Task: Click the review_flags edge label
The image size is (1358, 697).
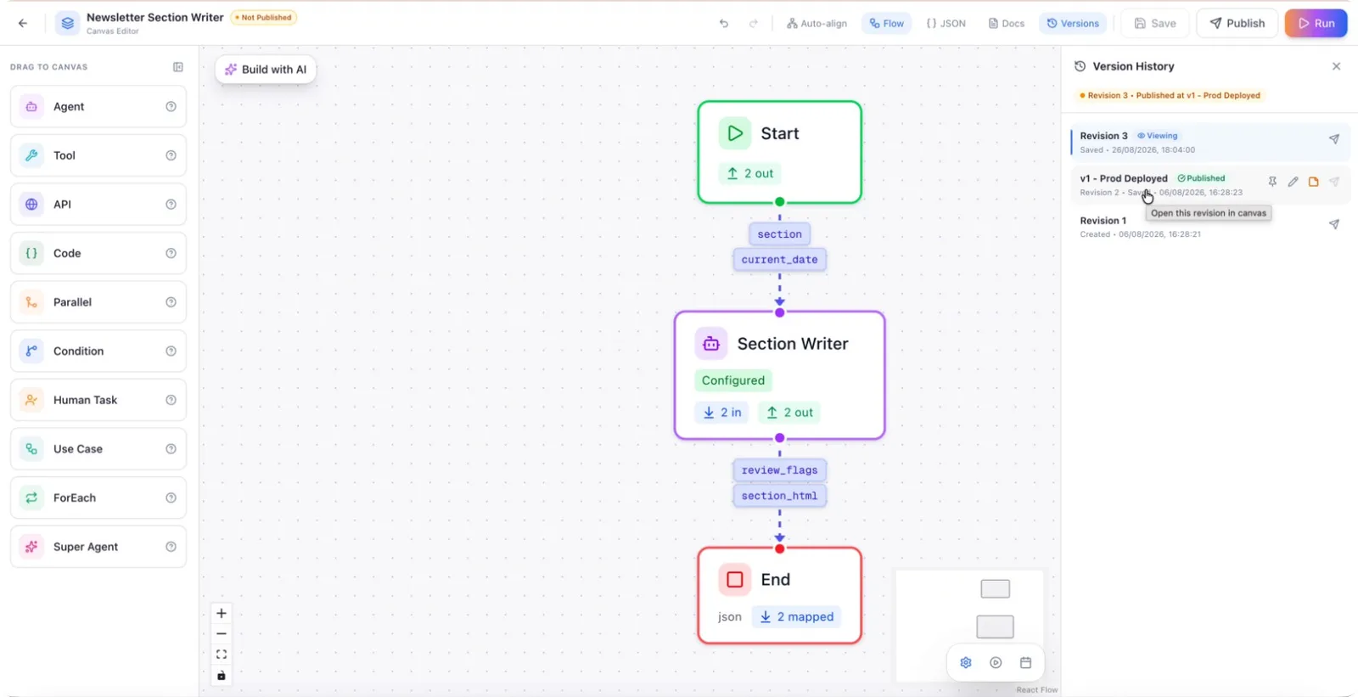Action: click(x=779, y=470)
